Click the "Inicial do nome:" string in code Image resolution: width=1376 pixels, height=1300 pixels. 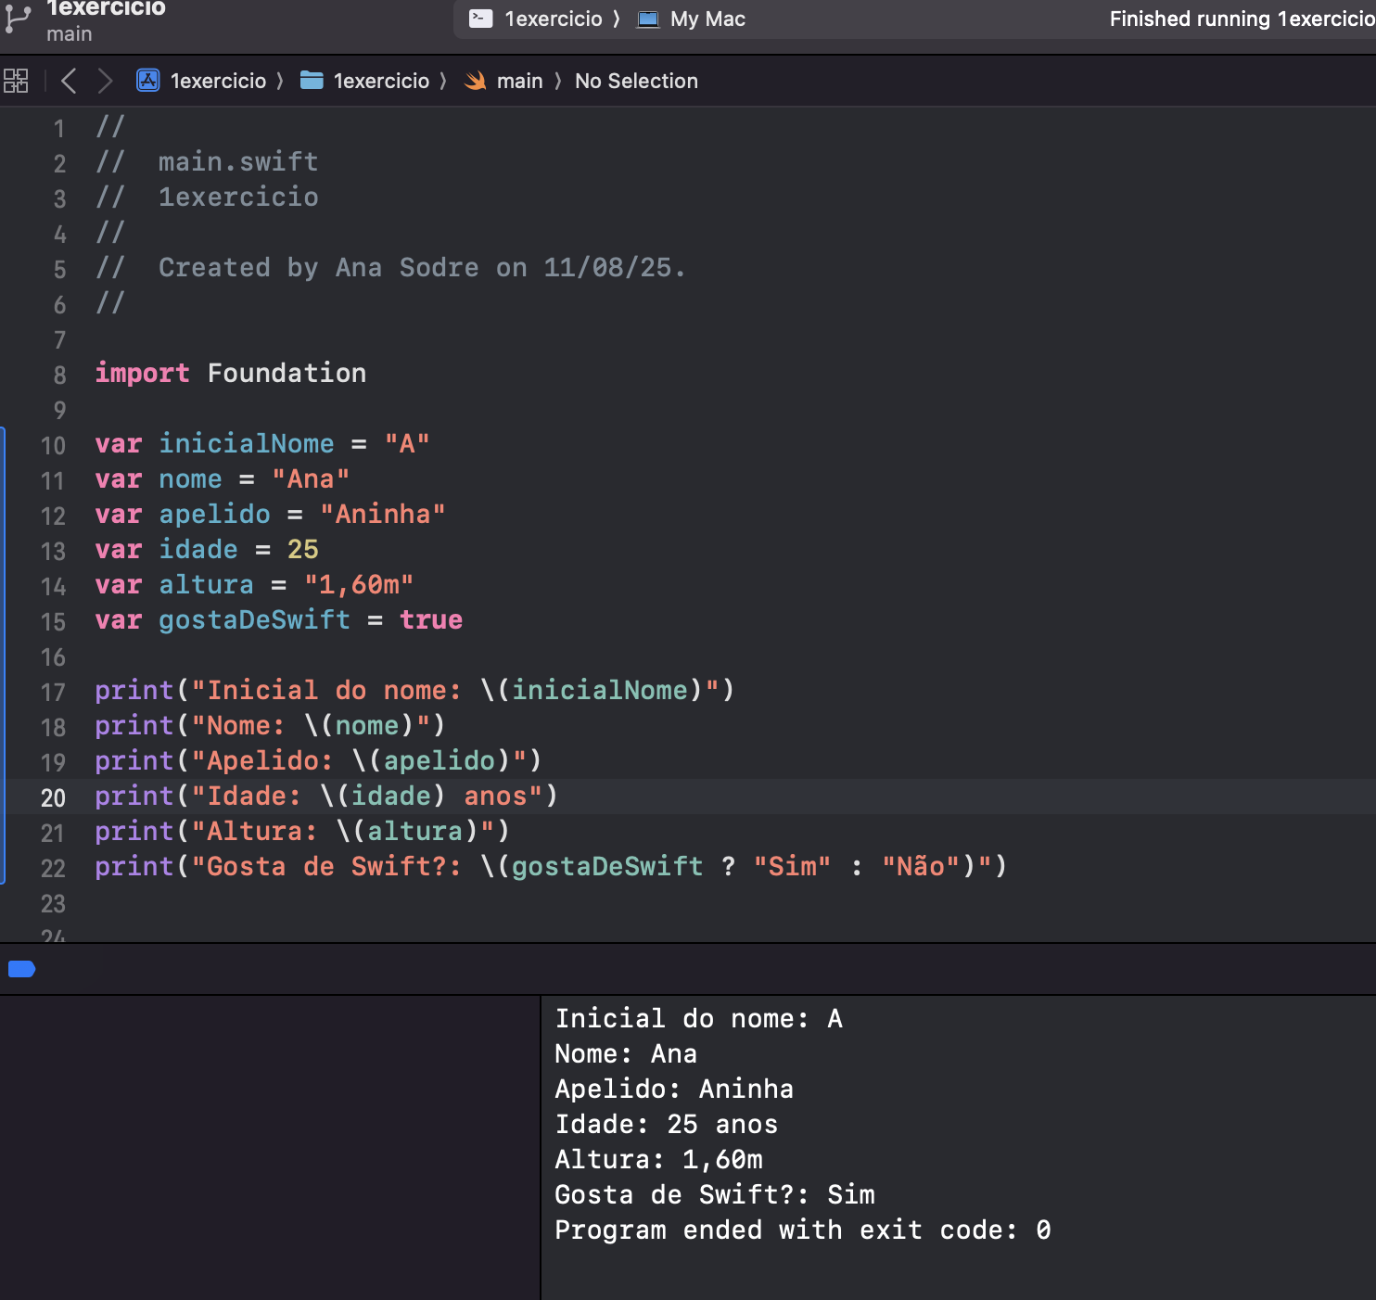point(326,691)
